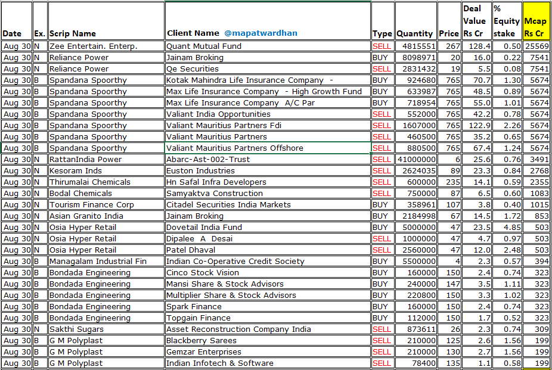Click the "Price" column header
The width and height of the screenshot is (552, 370).
pos(449,21)
